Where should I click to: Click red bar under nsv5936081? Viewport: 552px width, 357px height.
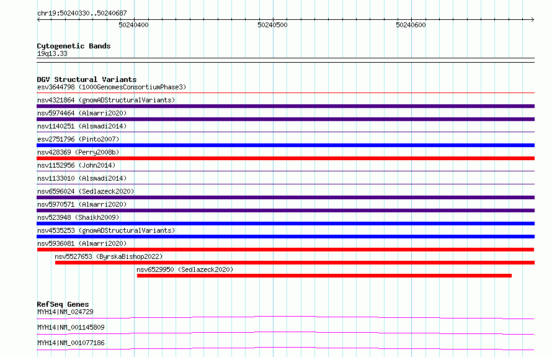tap(285, 250)
